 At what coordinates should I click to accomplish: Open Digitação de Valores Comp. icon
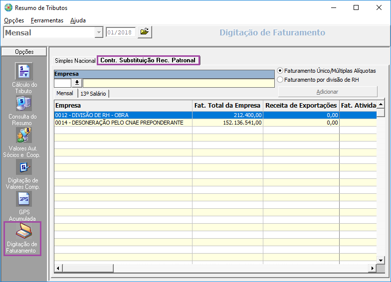[x=24, y=167]
